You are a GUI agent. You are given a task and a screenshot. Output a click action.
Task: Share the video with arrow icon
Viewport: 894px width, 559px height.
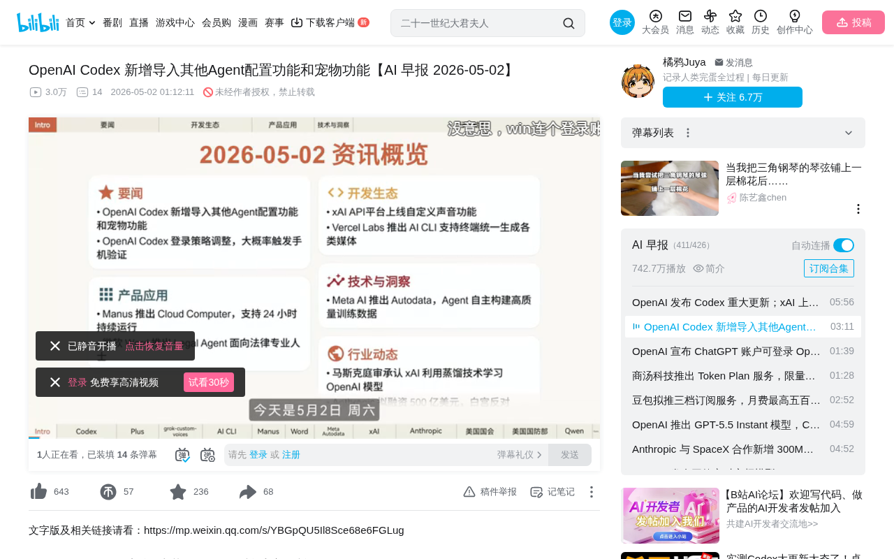click(248, 492)
